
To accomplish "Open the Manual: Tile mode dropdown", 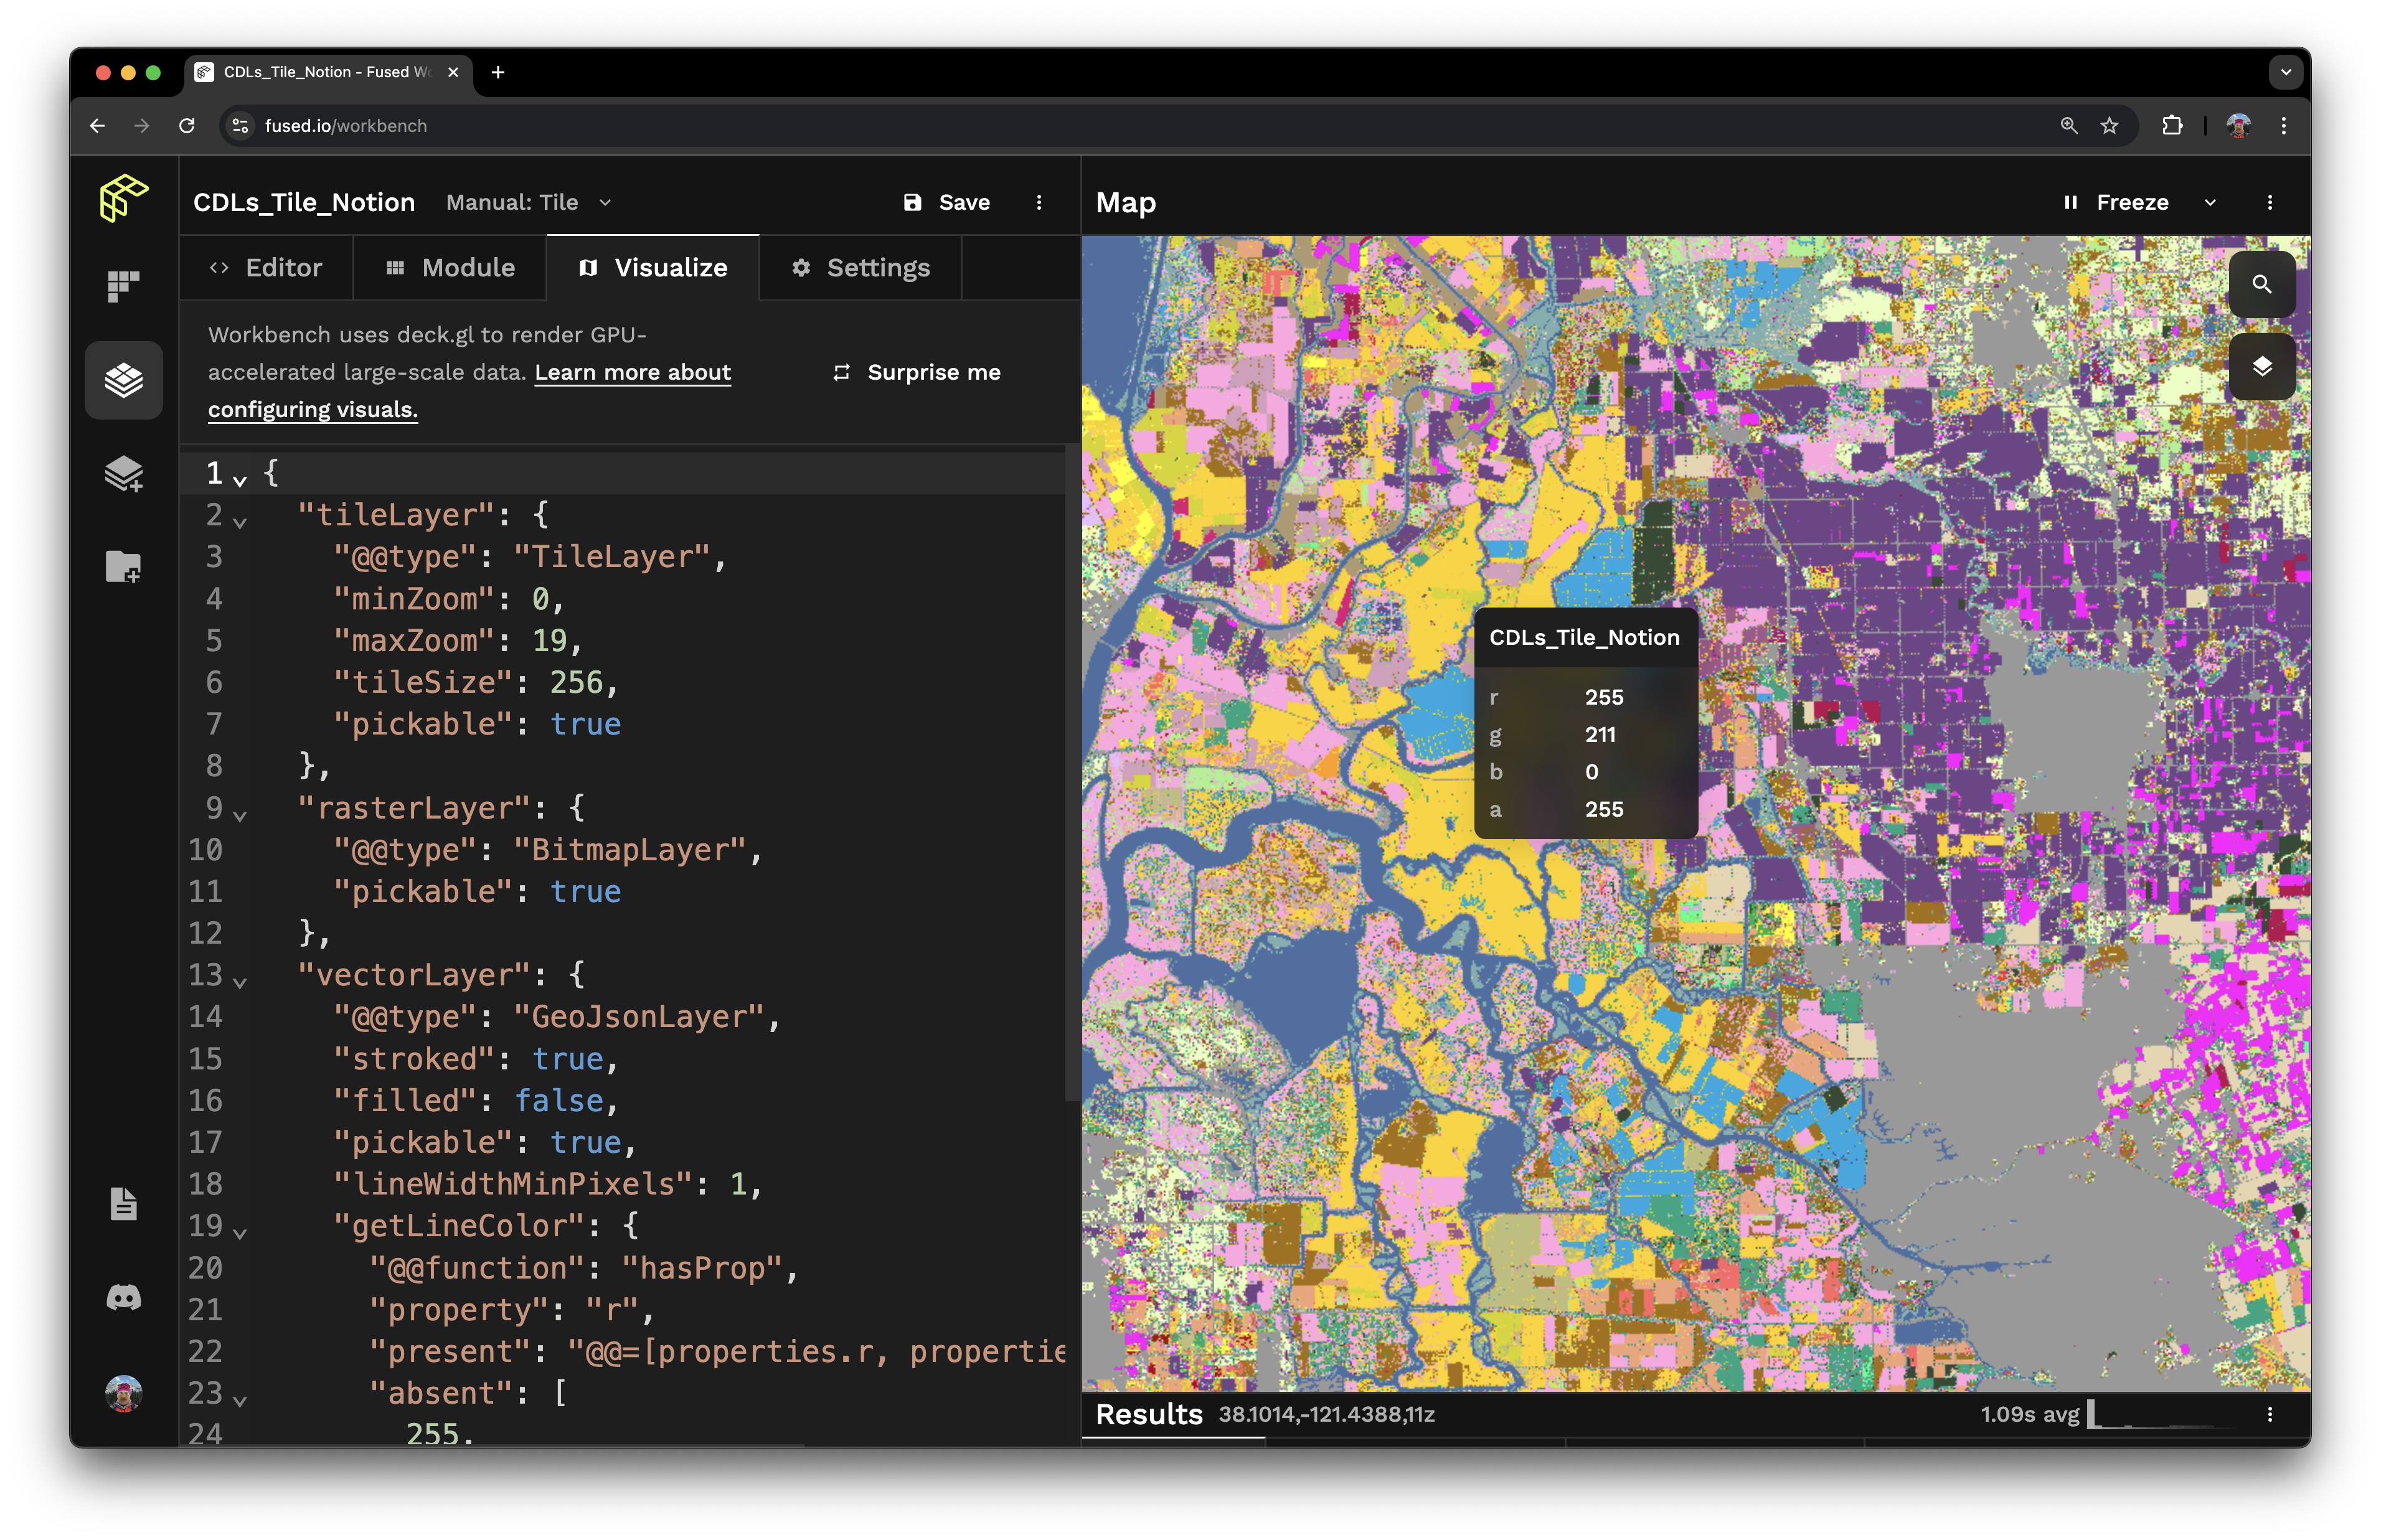I will 528,203.
